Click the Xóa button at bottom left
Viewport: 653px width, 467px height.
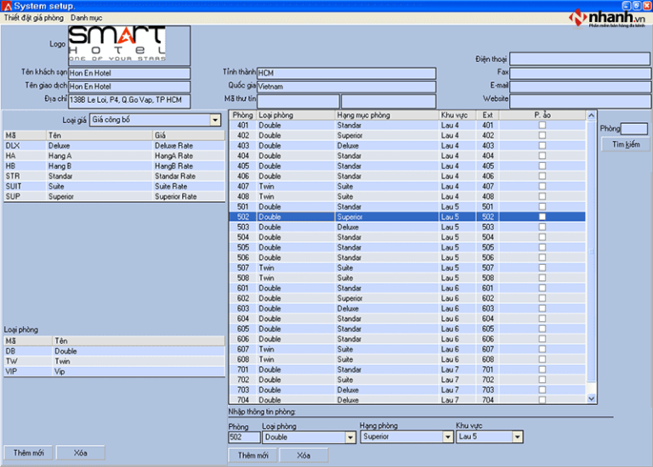[81, 453]
